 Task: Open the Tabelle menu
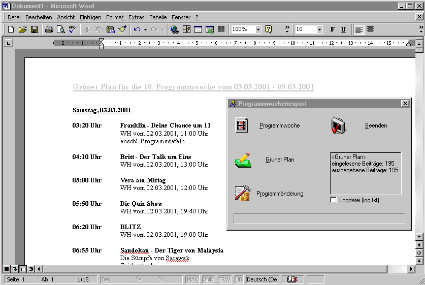[158, 17]
